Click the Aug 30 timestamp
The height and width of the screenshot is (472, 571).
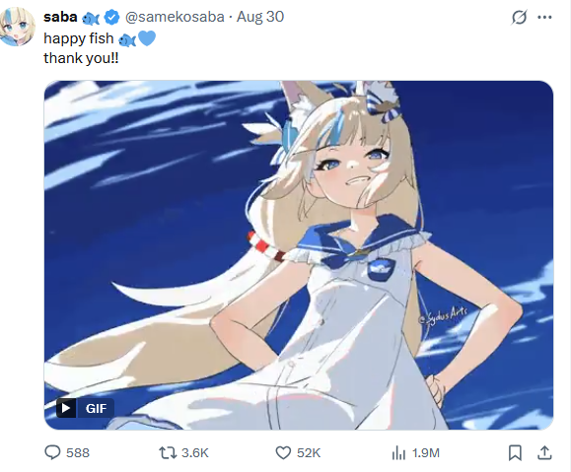point(260,17)
